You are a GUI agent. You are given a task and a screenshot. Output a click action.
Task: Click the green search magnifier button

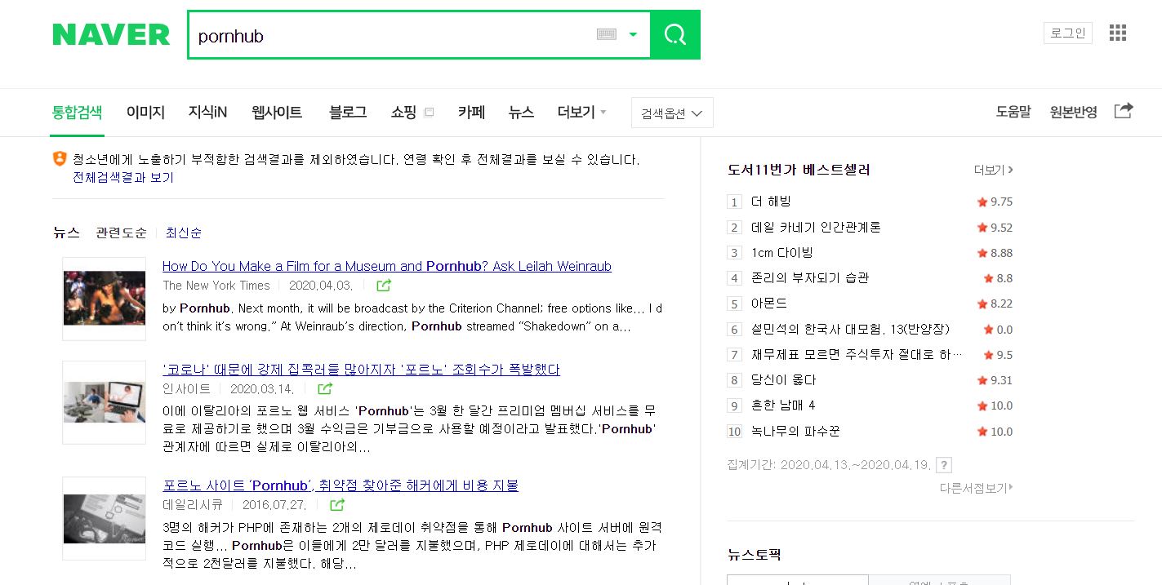675,34
